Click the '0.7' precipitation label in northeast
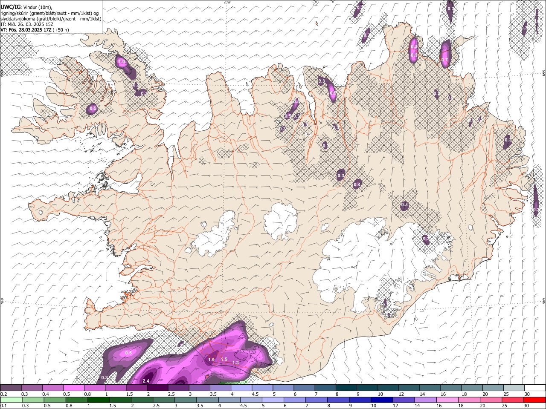This screenshot has width=546, height=409. pos(444,60)
